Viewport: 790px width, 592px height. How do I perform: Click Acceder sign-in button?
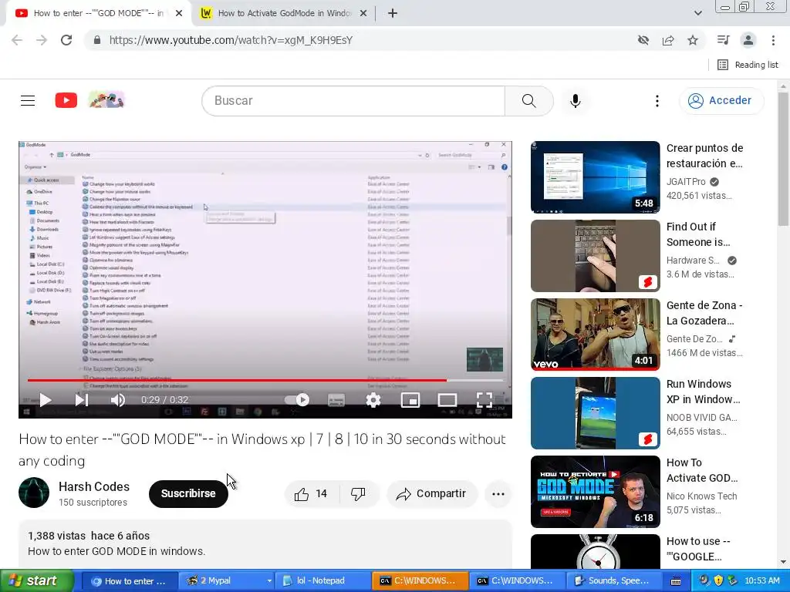point(721,101)
